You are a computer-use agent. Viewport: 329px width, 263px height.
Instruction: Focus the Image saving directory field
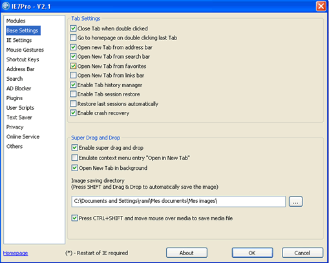tap(178, 202)
